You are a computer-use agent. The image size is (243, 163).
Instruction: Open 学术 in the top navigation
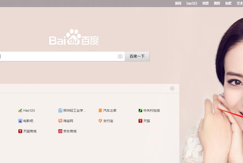(x=240, y=3)
